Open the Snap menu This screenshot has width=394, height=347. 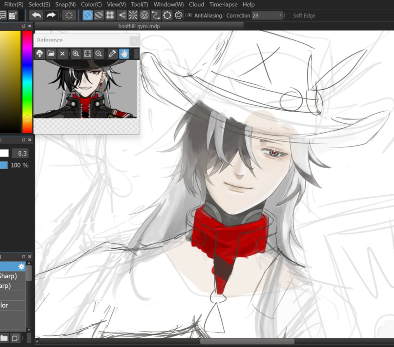pyautogui.click(x=66, y=5)
